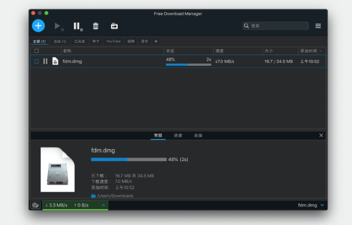The image size is (352, 225).
Task: Click the 10:52 added time cell
Action: tap(310, 61)
